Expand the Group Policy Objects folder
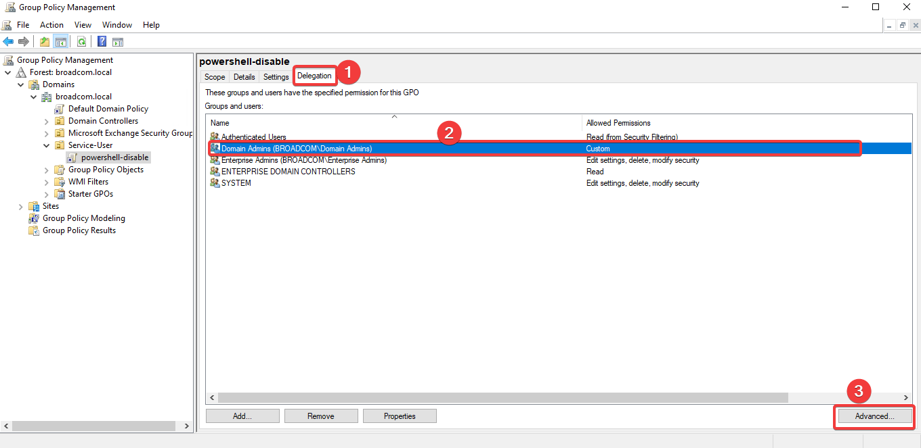The image size is (921, 448). pyautogui.click(x=46, y=170)
